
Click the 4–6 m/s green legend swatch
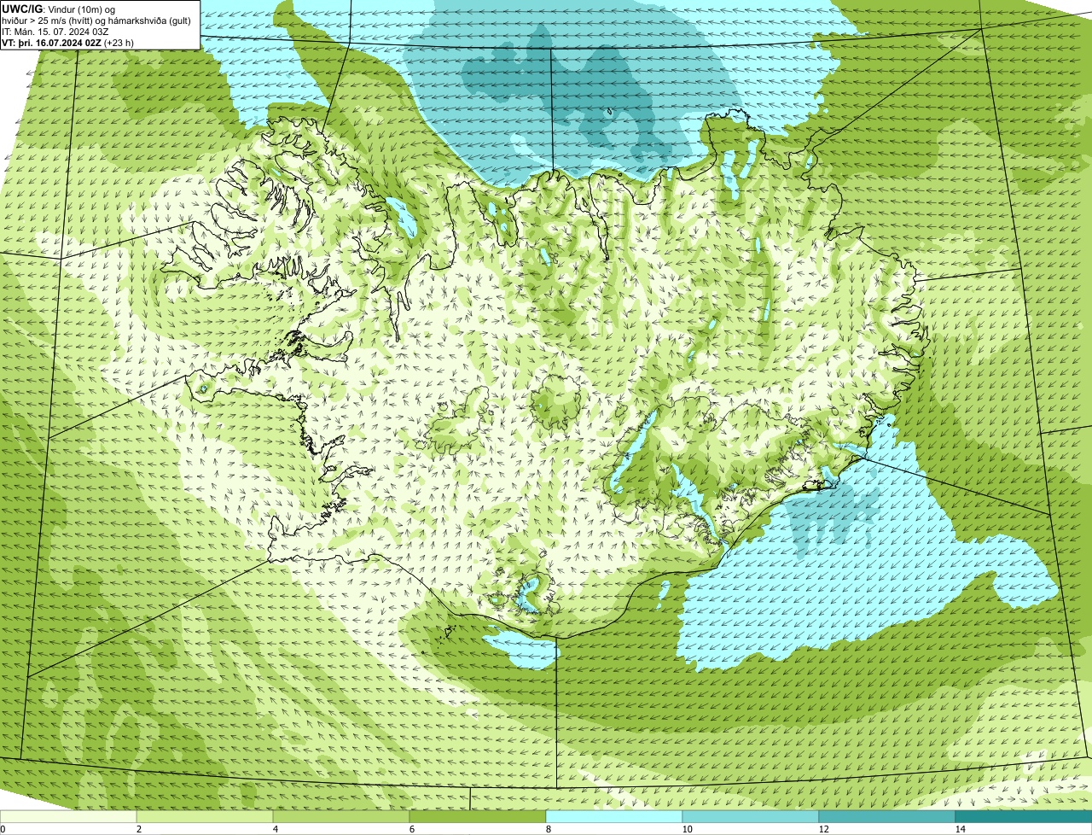341,817
